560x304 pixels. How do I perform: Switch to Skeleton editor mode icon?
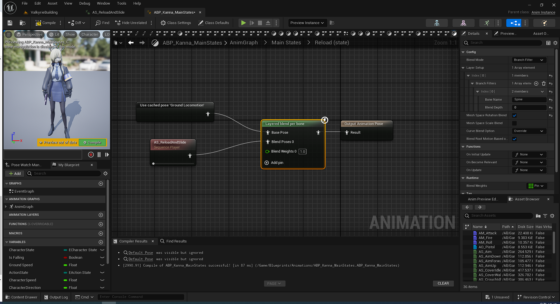click(x=437, y=23)
